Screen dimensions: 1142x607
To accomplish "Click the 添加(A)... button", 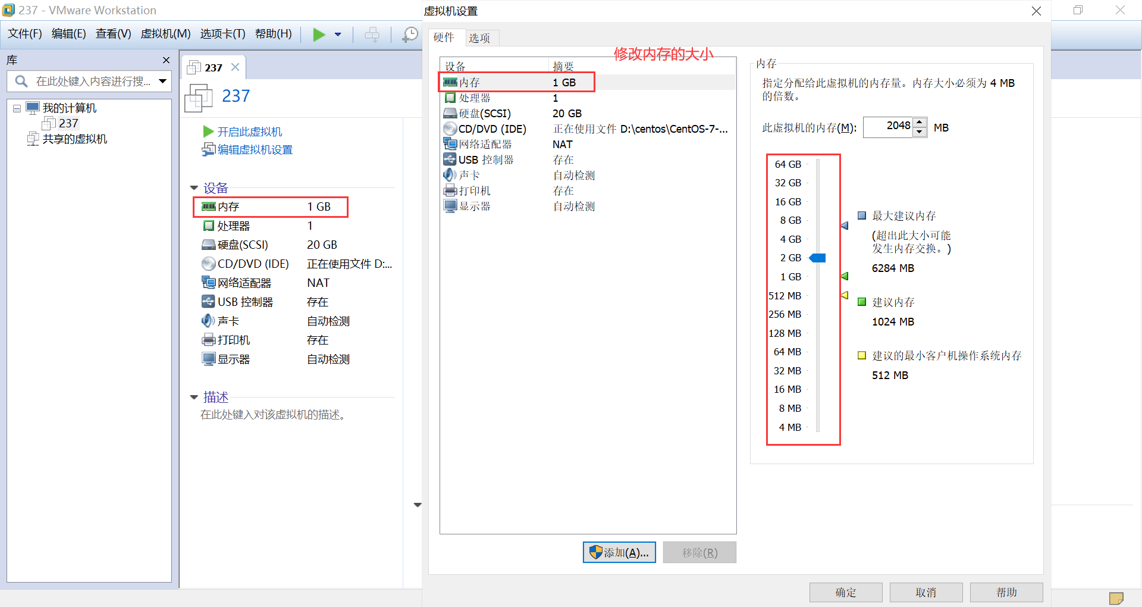I will click(x=619, y=552).
